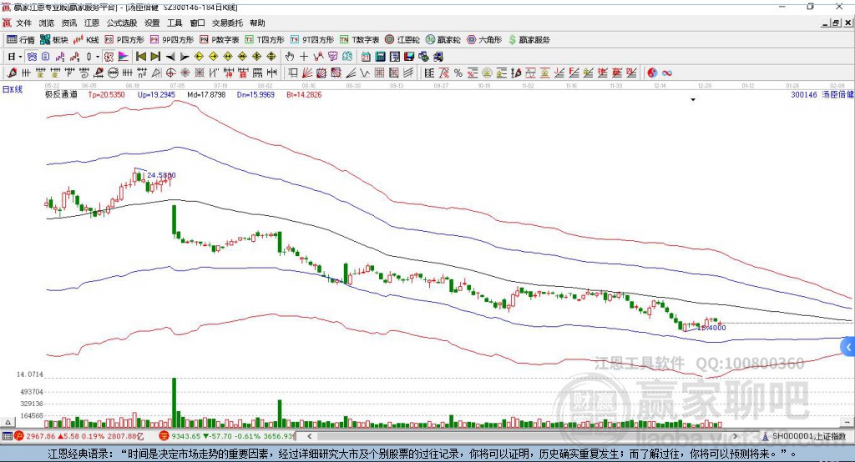Click the 行情 toolbar button
Image resolution: width=855 pixels, height=462 pixels.
tap(21, 40)
